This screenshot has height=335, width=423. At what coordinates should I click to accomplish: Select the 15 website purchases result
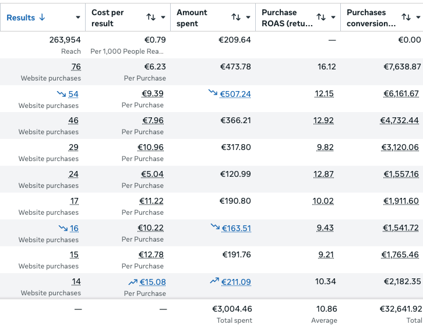coord(74,255)
